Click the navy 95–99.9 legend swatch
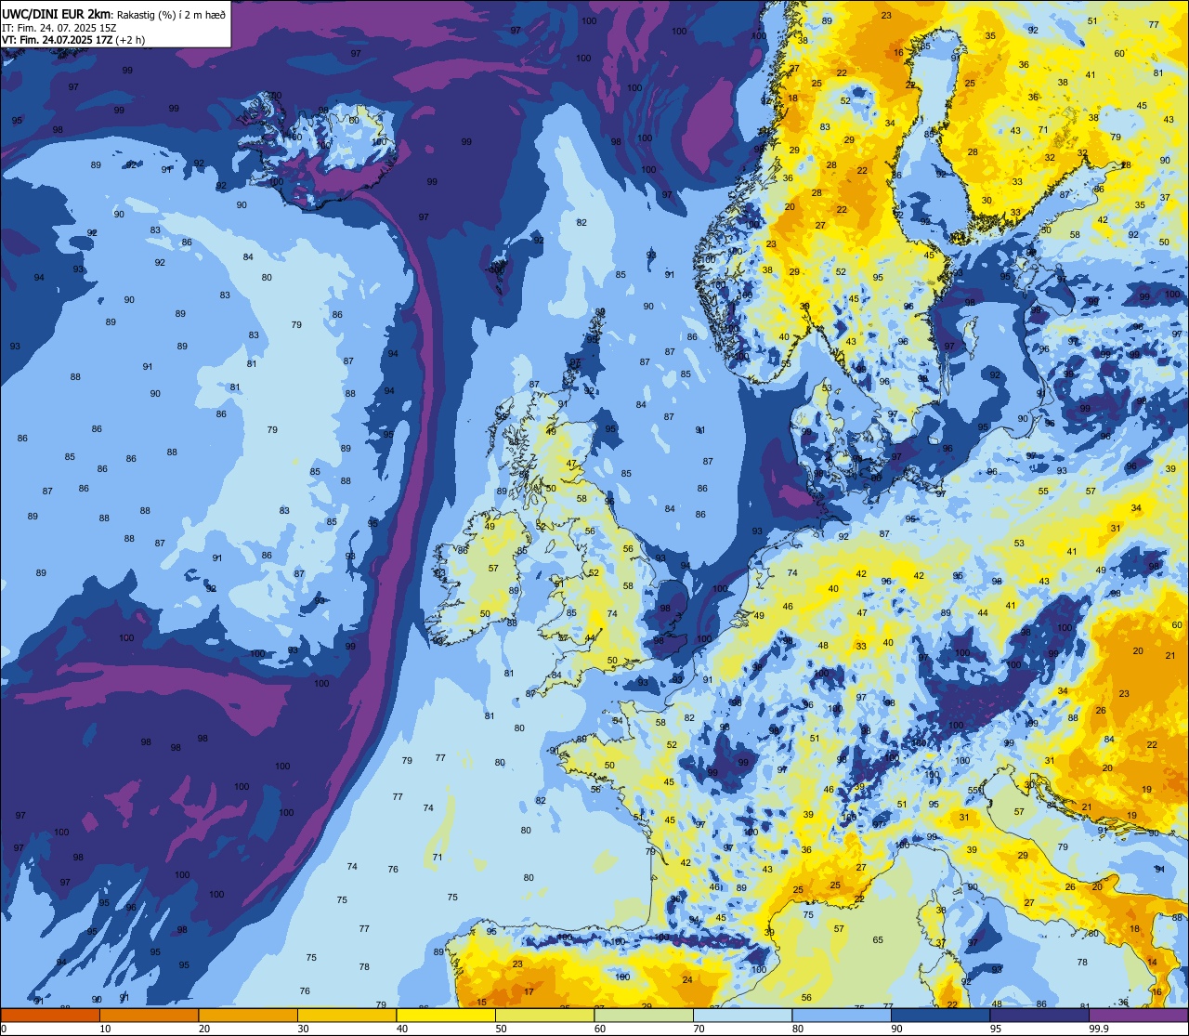The height and width of the screenshot is (1036, 1189). click(1039, 1015)
